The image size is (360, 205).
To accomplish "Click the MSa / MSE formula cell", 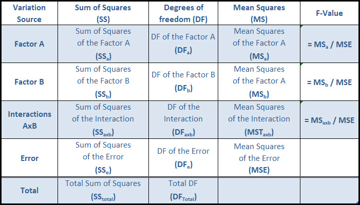I will tap(329, 45).
